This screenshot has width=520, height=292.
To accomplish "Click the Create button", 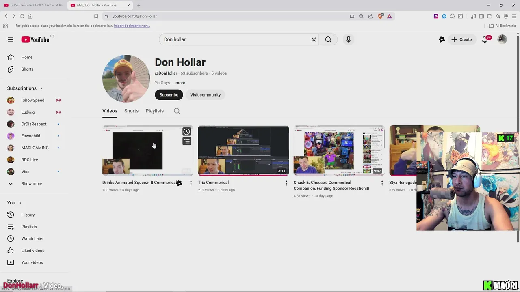I will click(x=461, y=39).
